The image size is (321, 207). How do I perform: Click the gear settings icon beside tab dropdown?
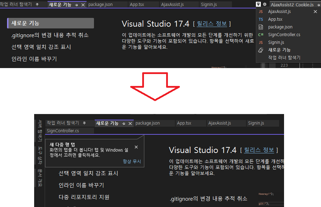265,4
